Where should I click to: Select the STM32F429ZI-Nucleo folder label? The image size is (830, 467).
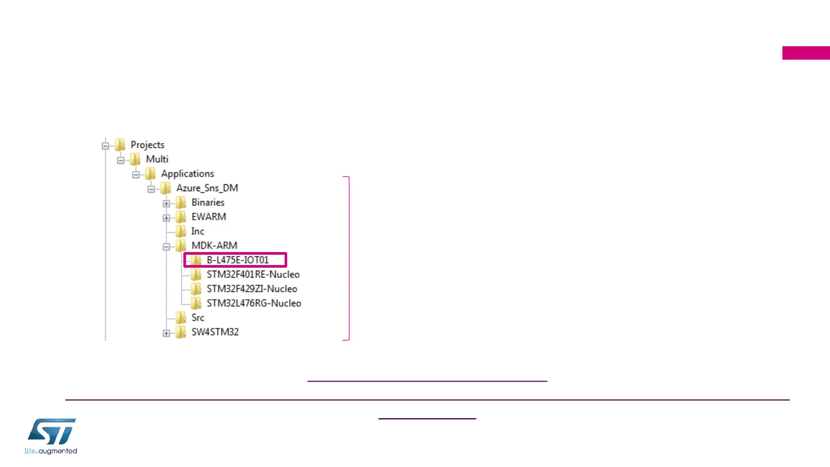(x=252, y=289)
